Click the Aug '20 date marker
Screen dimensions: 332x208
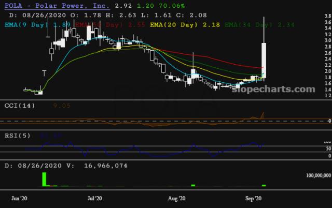[x=177, y=198]
